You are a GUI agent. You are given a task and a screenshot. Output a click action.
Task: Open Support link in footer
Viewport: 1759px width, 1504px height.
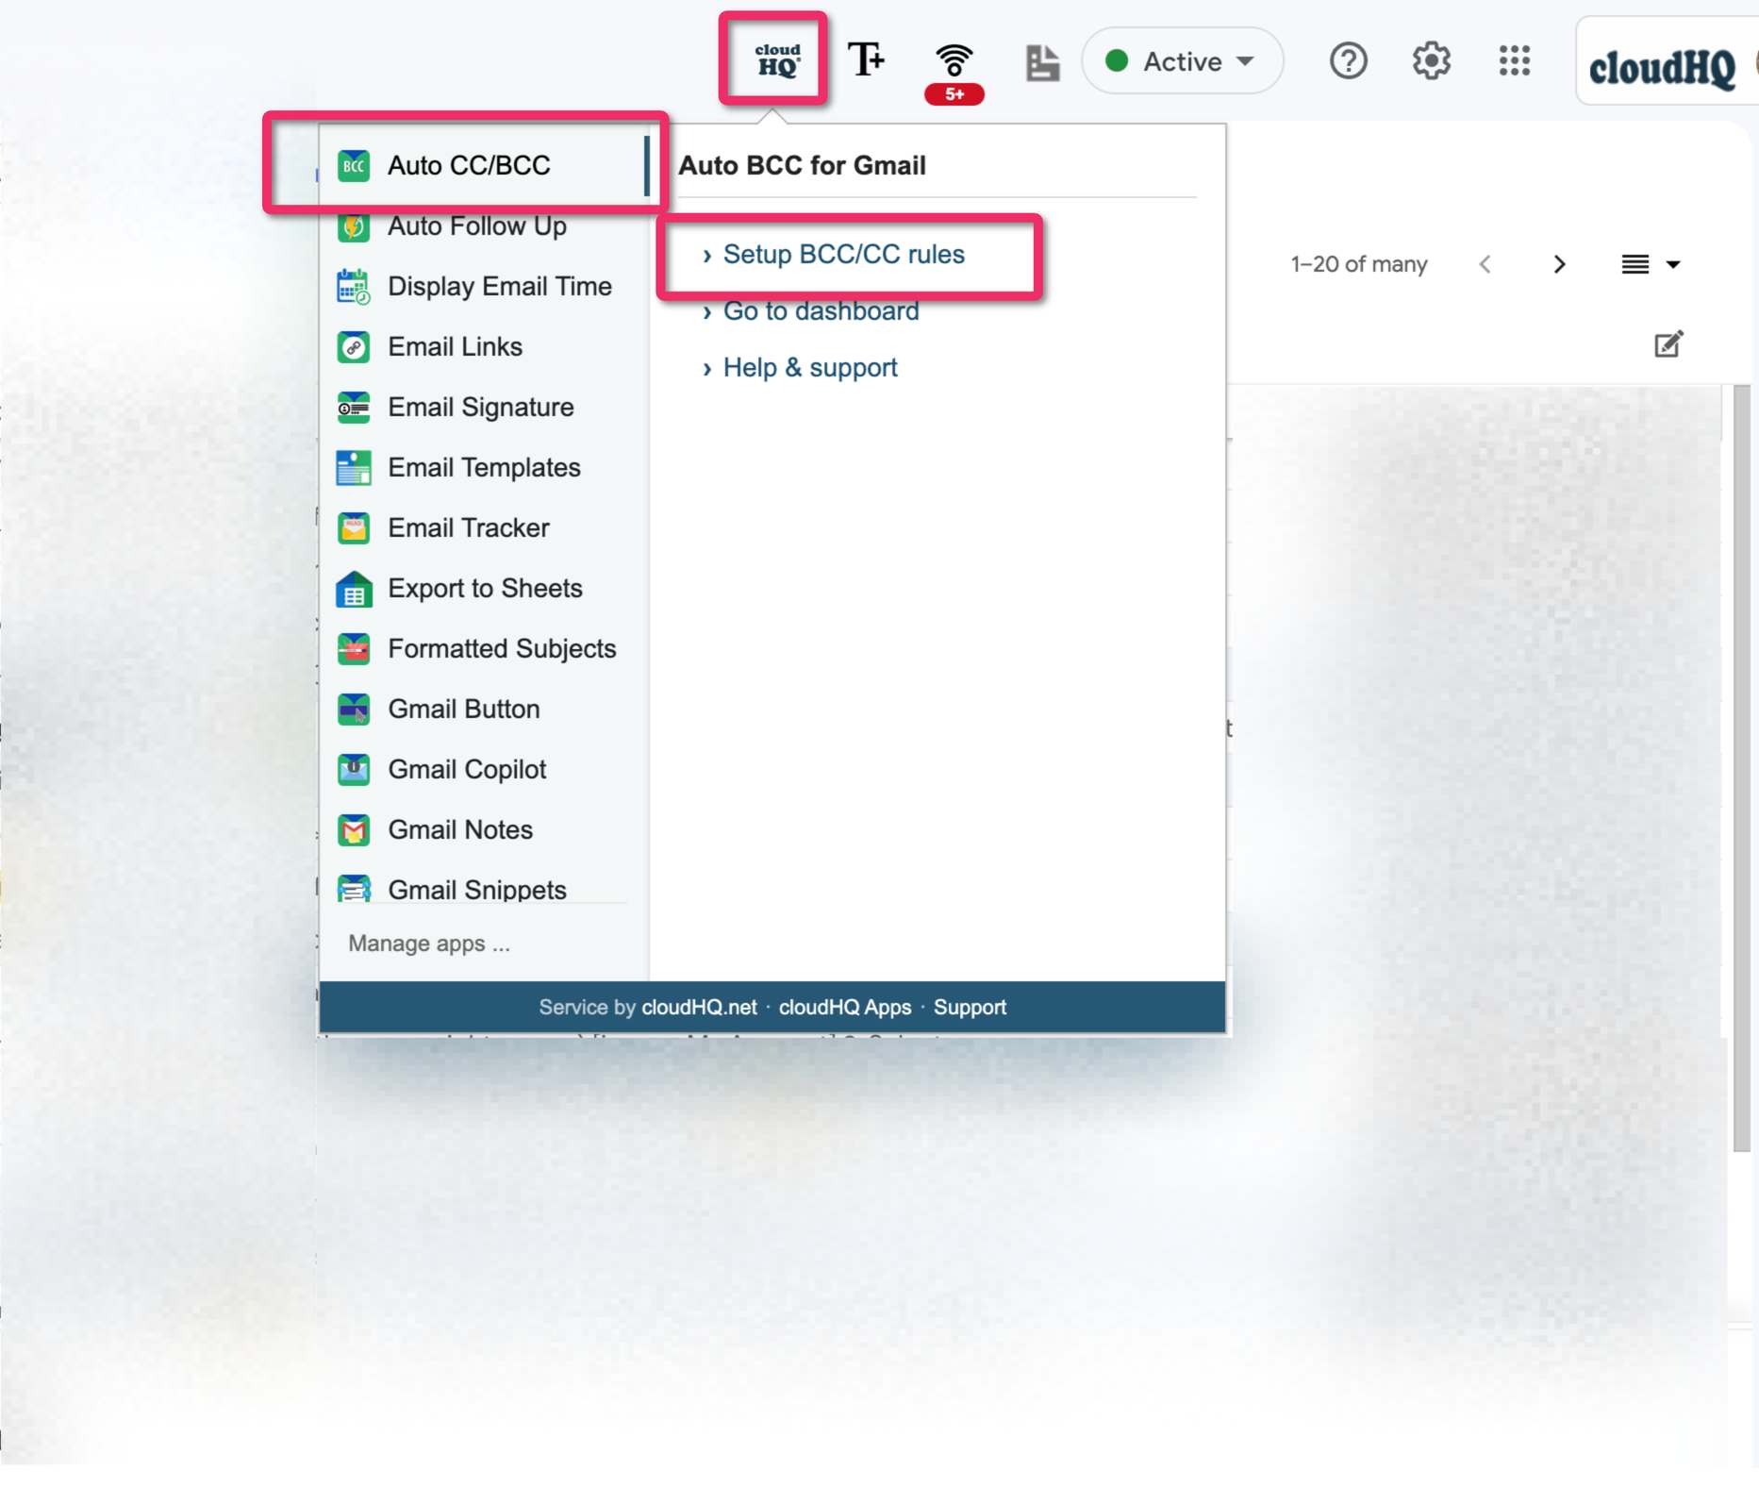click(x=970, y=1008)
